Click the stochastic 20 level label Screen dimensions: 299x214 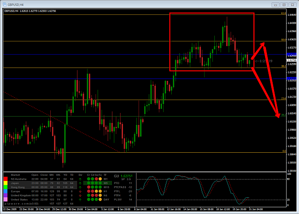288,200
